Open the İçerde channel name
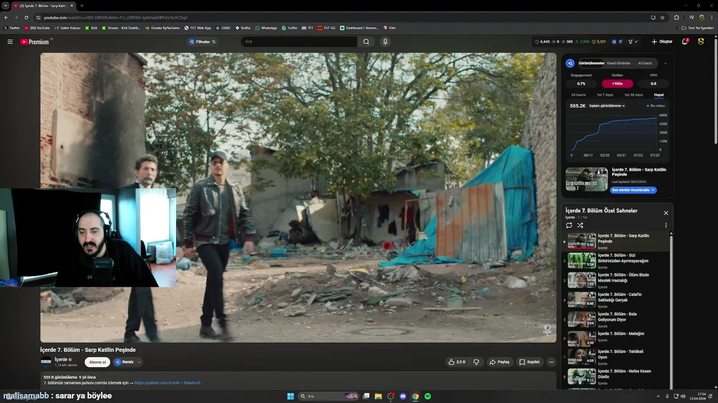The image size is (718, 403). pyautogui.click(x=61, y=359)
